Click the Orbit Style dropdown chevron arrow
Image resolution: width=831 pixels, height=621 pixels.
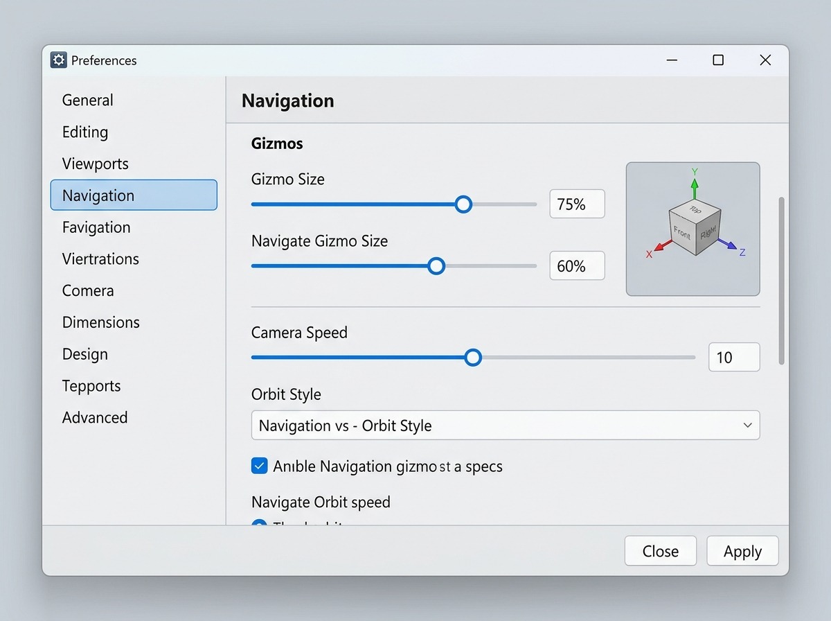click(747, 425)
